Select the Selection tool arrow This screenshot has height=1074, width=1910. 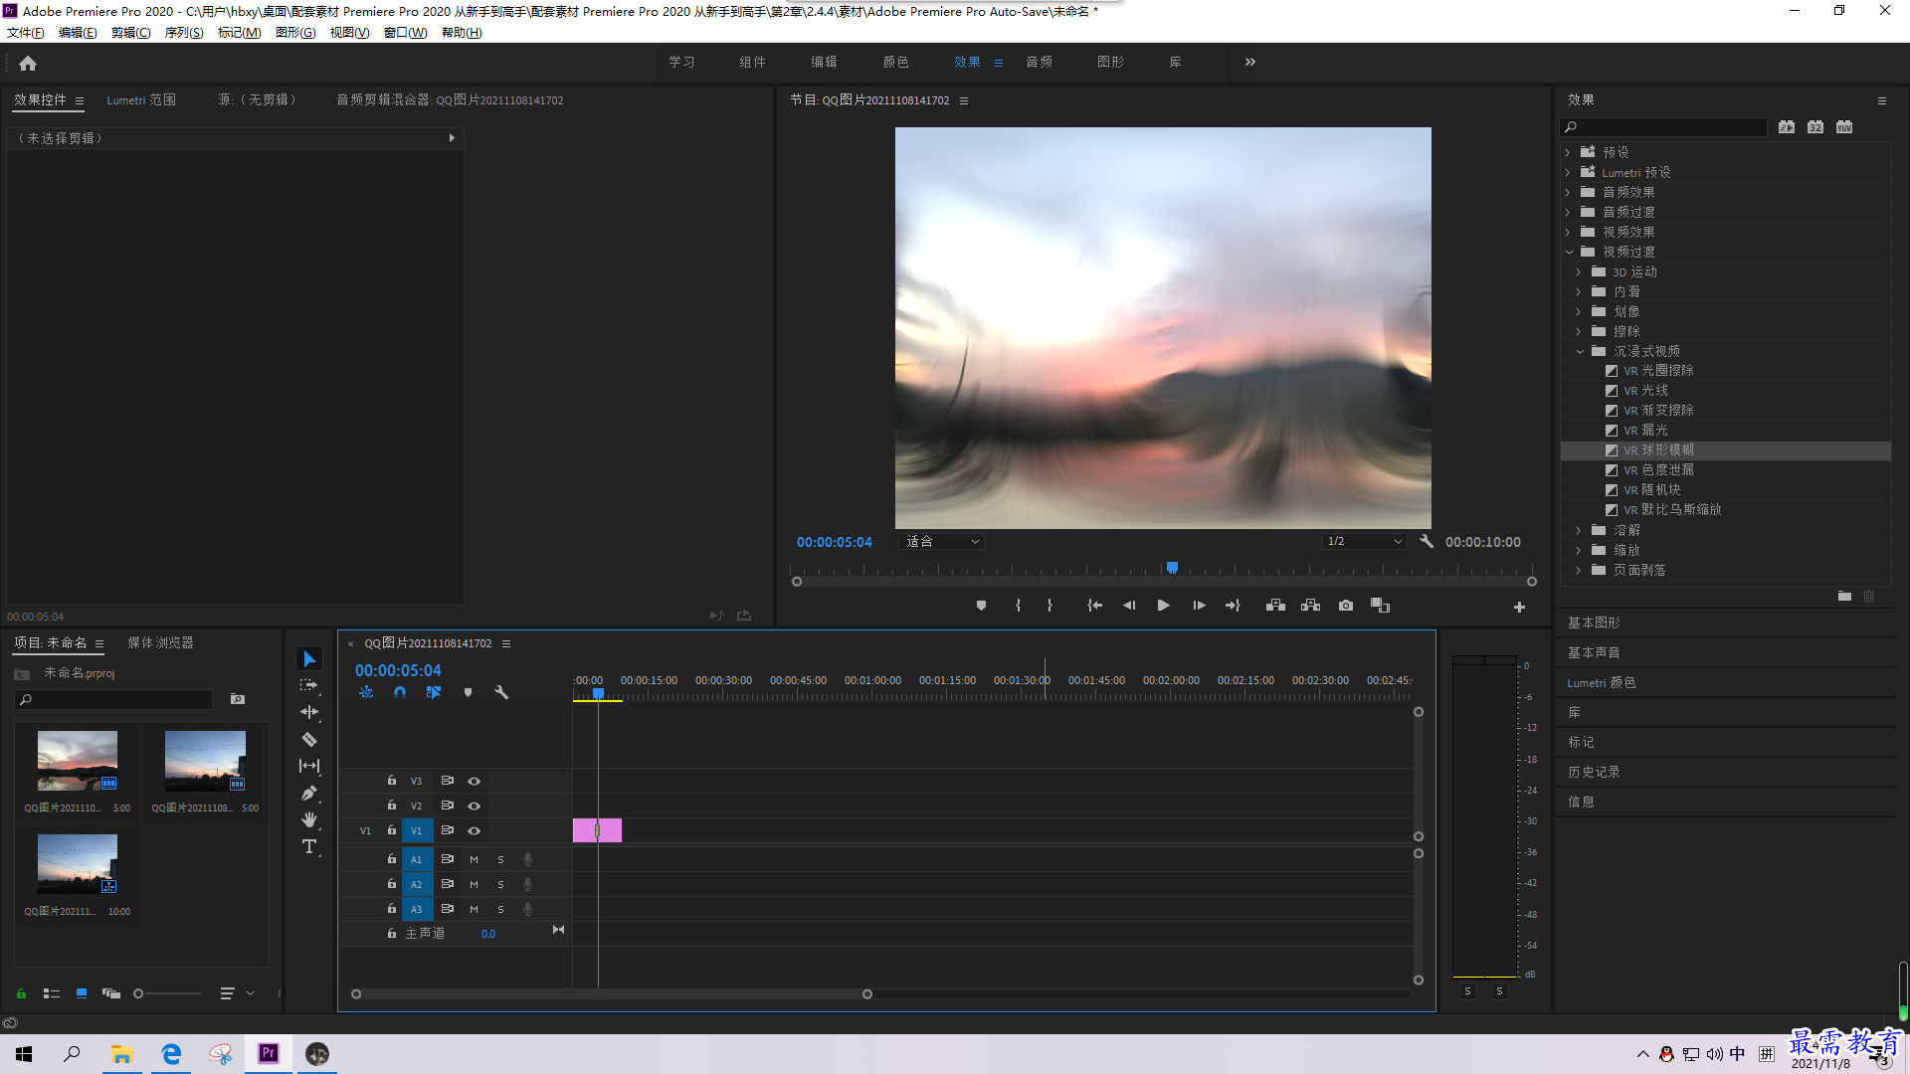(x=309, y=659)
